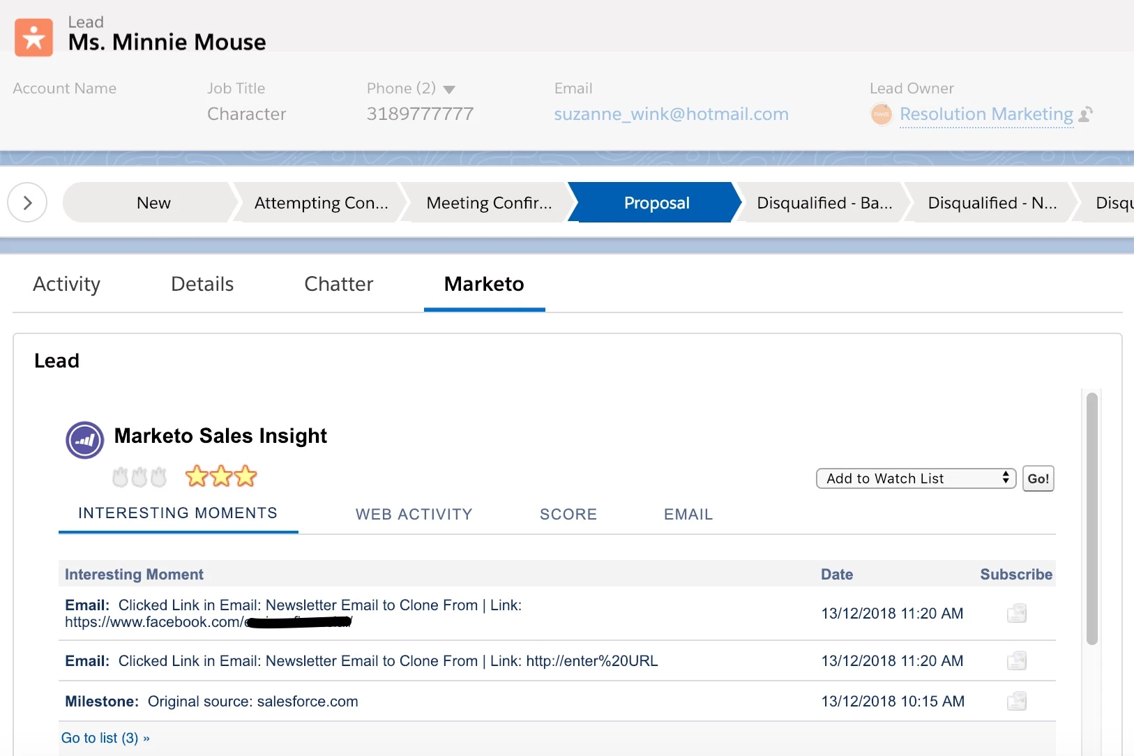
Task: Click the Marketo Sales Insight logo icon
Action: point(84,440)
